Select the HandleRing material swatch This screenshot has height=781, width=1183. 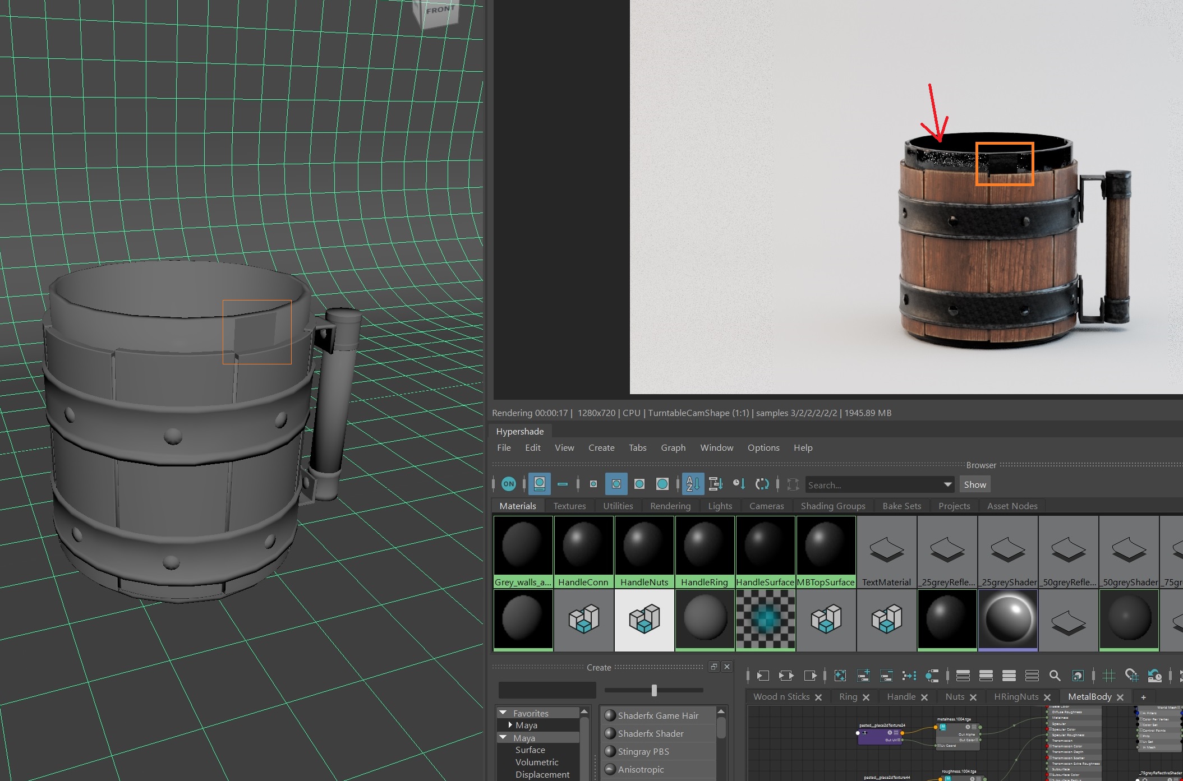(705, 552)
